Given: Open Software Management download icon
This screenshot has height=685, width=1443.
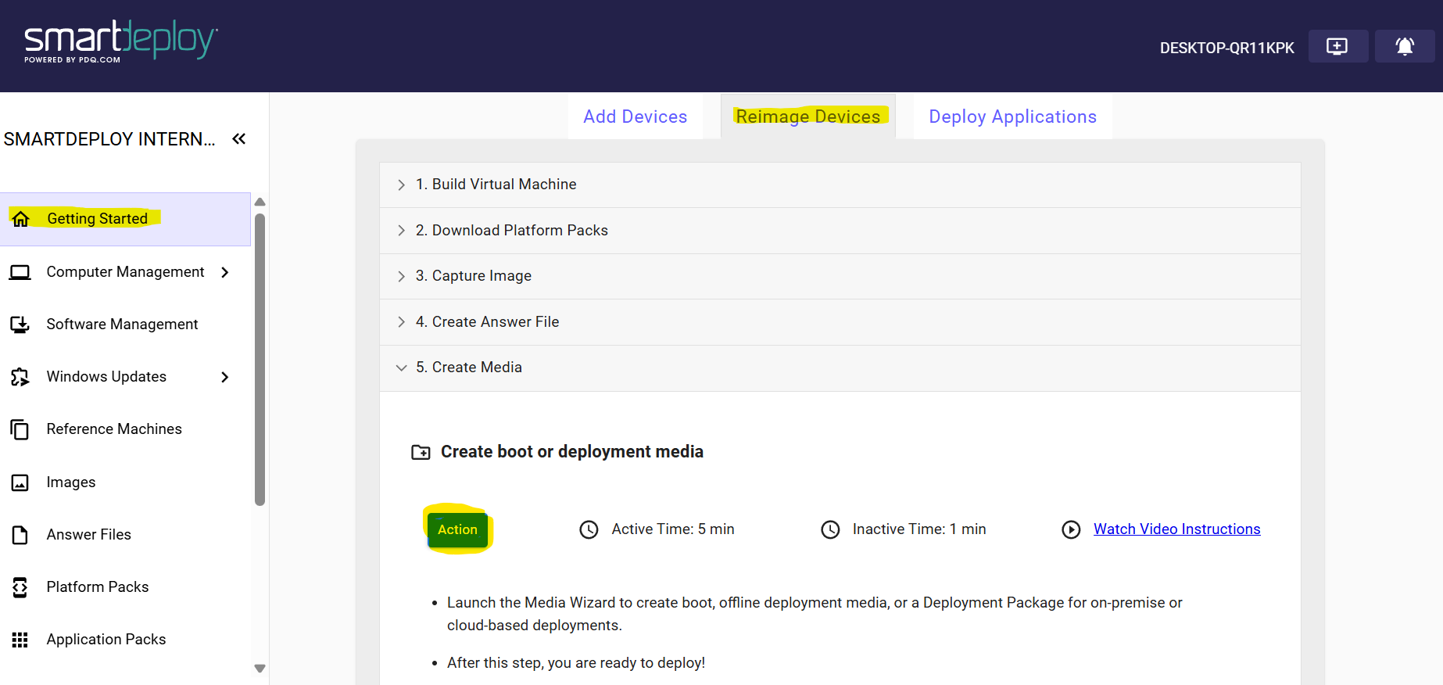Looking at the screenshot, I should (x=20, y=325).
